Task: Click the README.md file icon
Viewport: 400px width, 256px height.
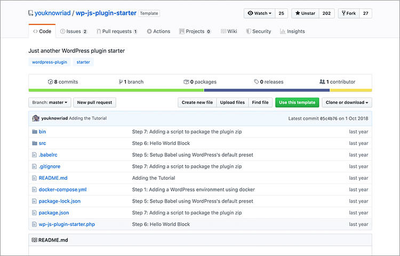Action: (35, 178)
